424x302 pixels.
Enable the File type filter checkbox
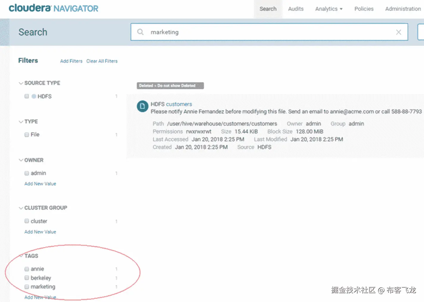(26, 134)
